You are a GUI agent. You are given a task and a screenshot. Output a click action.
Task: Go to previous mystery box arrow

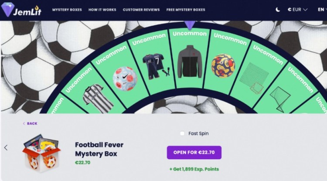[x=6, y=148]
